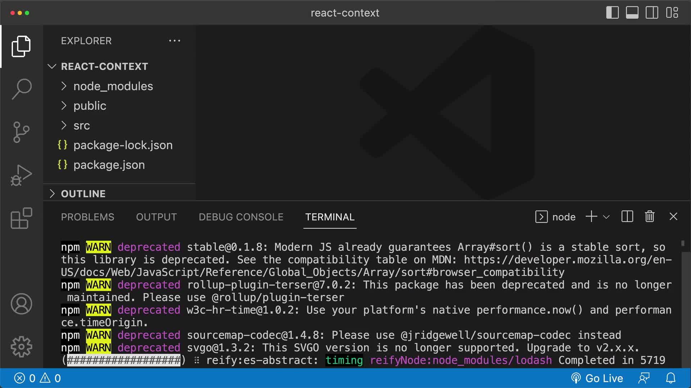Screen dimensions: 691x388
Task: Open the package.json file
Action: coord(109,165)
